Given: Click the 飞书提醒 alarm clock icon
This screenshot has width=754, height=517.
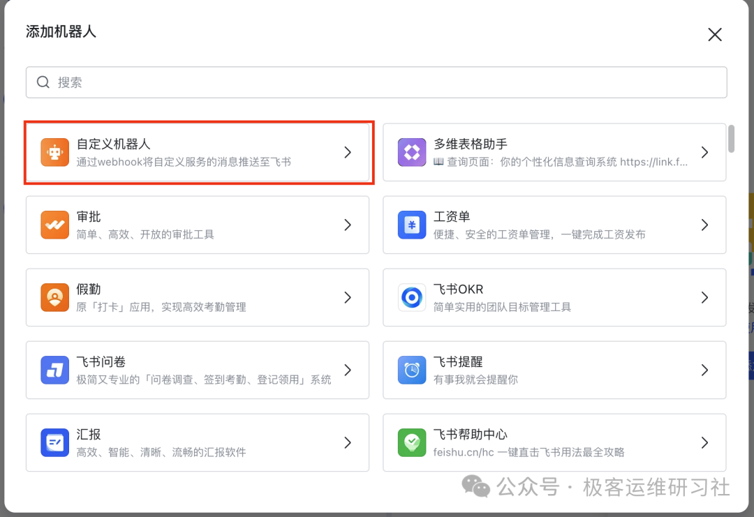Looking at the screenshot, I should tap(412, 370).
